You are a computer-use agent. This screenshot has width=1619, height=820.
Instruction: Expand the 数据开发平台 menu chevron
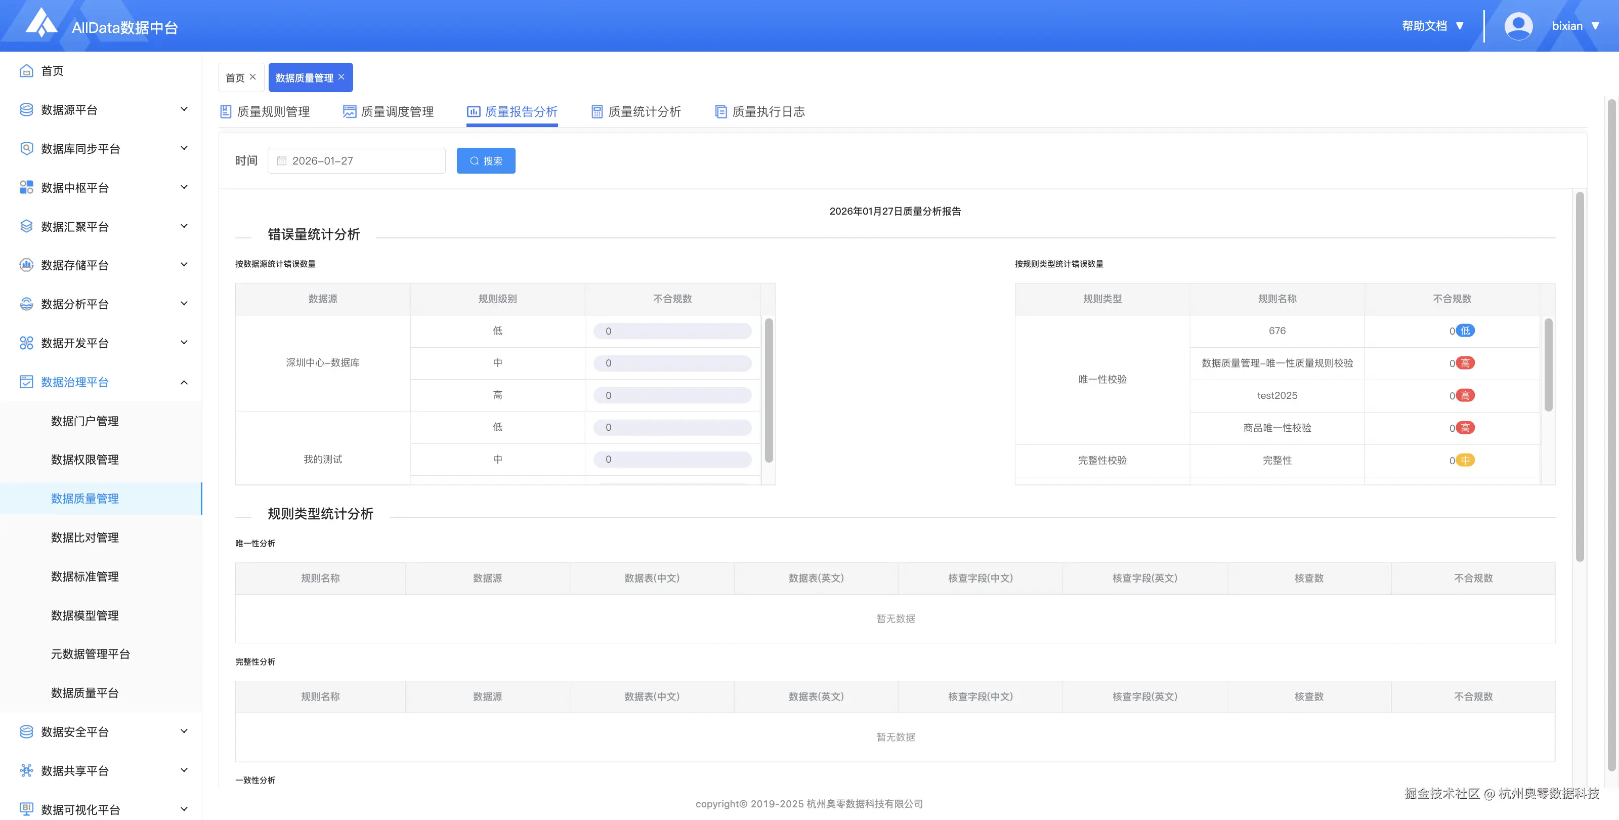pos(184,343)
